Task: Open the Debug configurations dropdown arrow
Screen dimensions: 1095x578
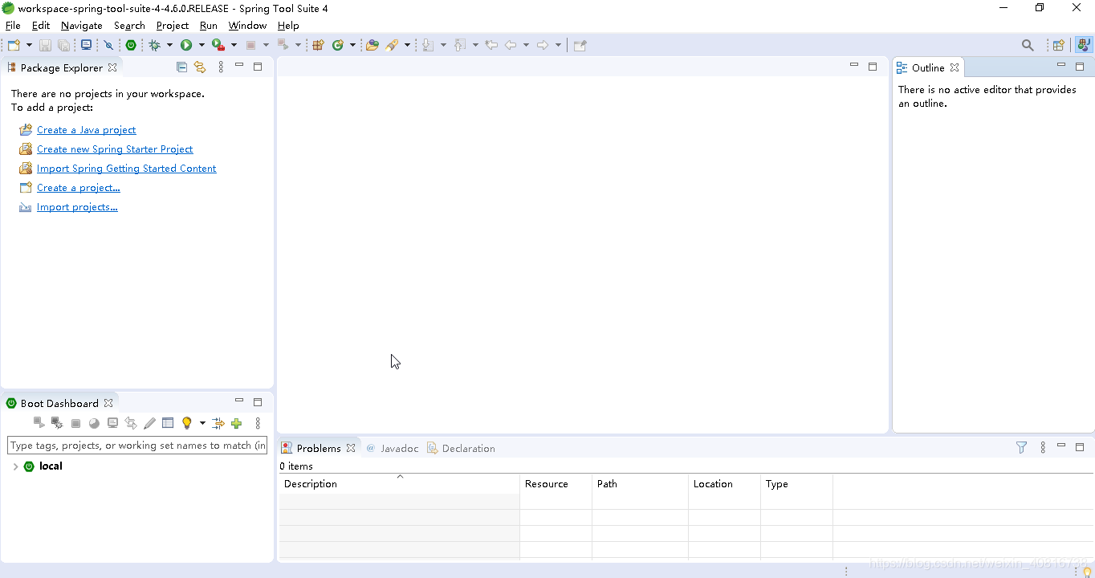Action: (x=169, y=45)
